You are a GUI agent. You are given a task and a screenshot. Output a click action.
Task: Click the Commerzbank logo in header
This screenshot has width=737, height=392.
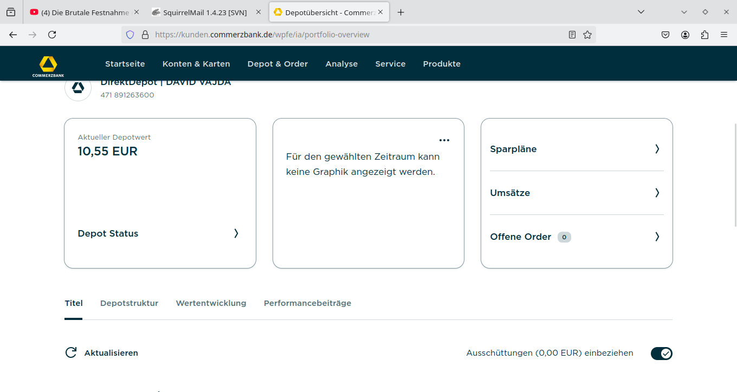pos(48,64)
